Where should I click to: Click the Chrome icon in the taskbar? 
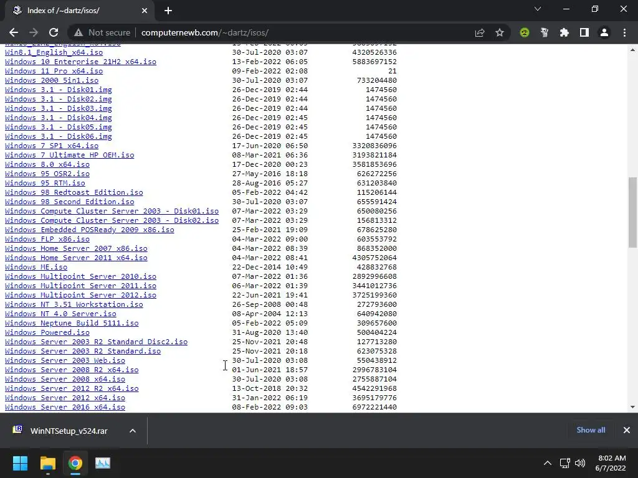[75, 463]
